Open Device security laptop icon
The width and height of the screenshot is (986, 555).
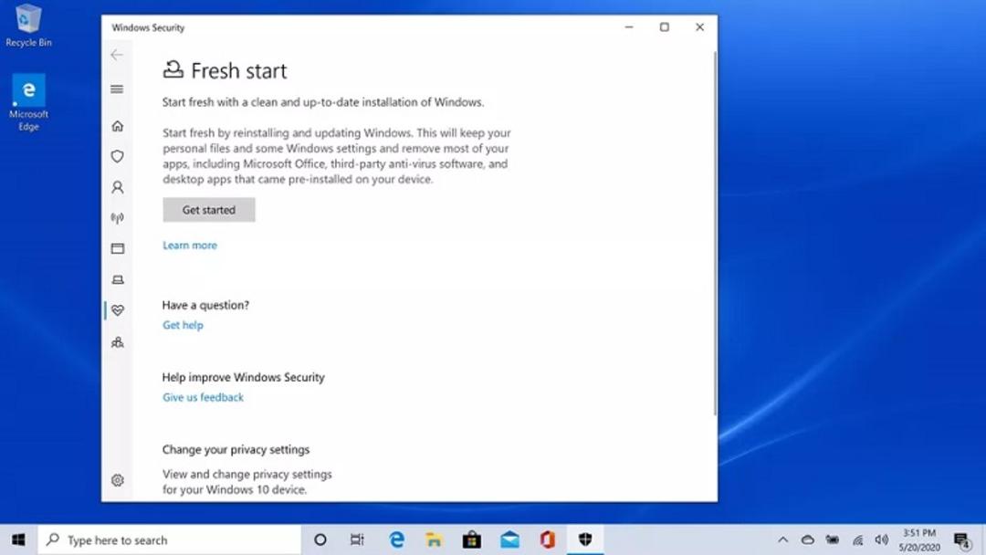118,279
